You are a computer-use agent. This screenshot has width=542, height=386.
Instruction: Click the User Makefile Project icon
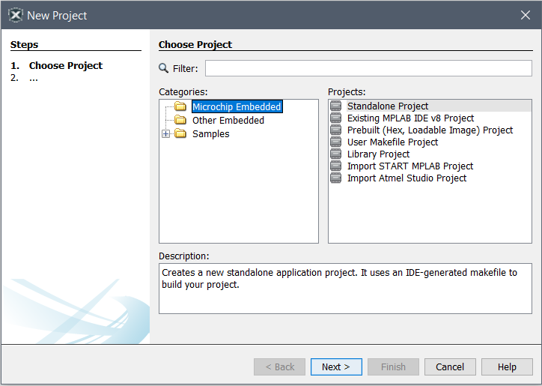[336, 142]
